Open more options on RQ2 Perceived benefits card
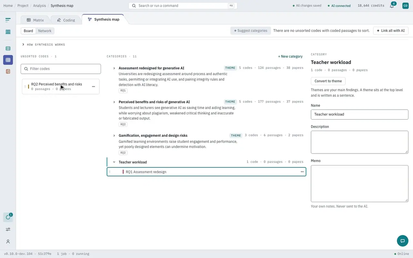This screenshot has height=258, width=413. click(x=93, y=86)
